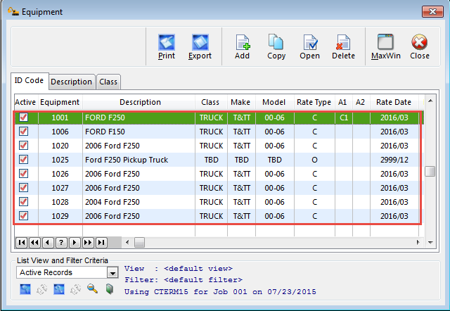This screenshot has height=311, width=450.
Task: Add a new equipment record
Action: point(242,46)
